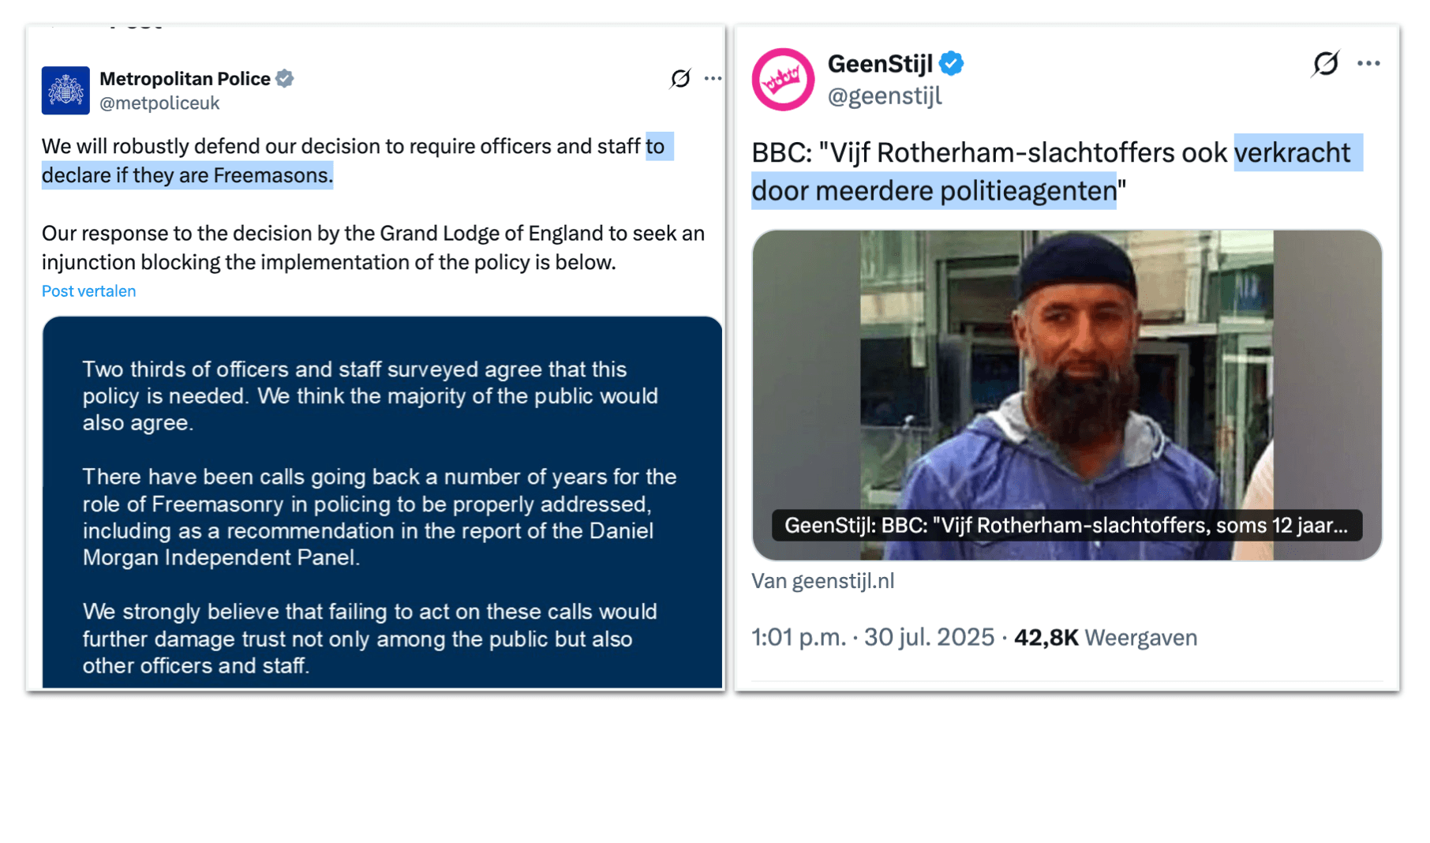The image size is (1430, 843).
Task: Click Grok icon on Metropolitan Police post
Action: pos(679,78)
